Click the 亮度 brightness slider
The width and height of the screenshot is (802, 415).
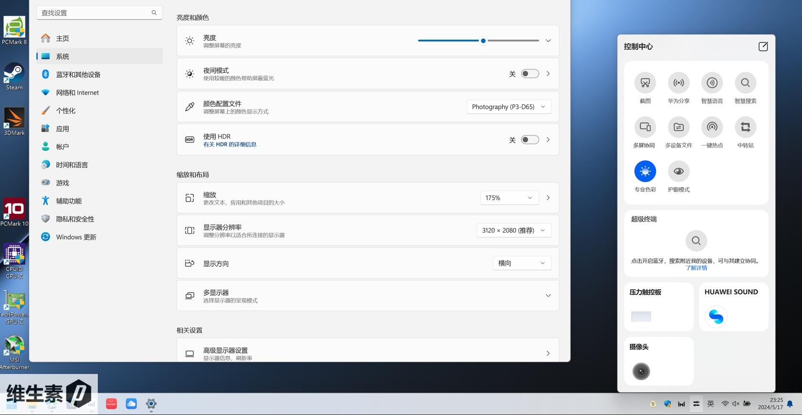point(479,41)
